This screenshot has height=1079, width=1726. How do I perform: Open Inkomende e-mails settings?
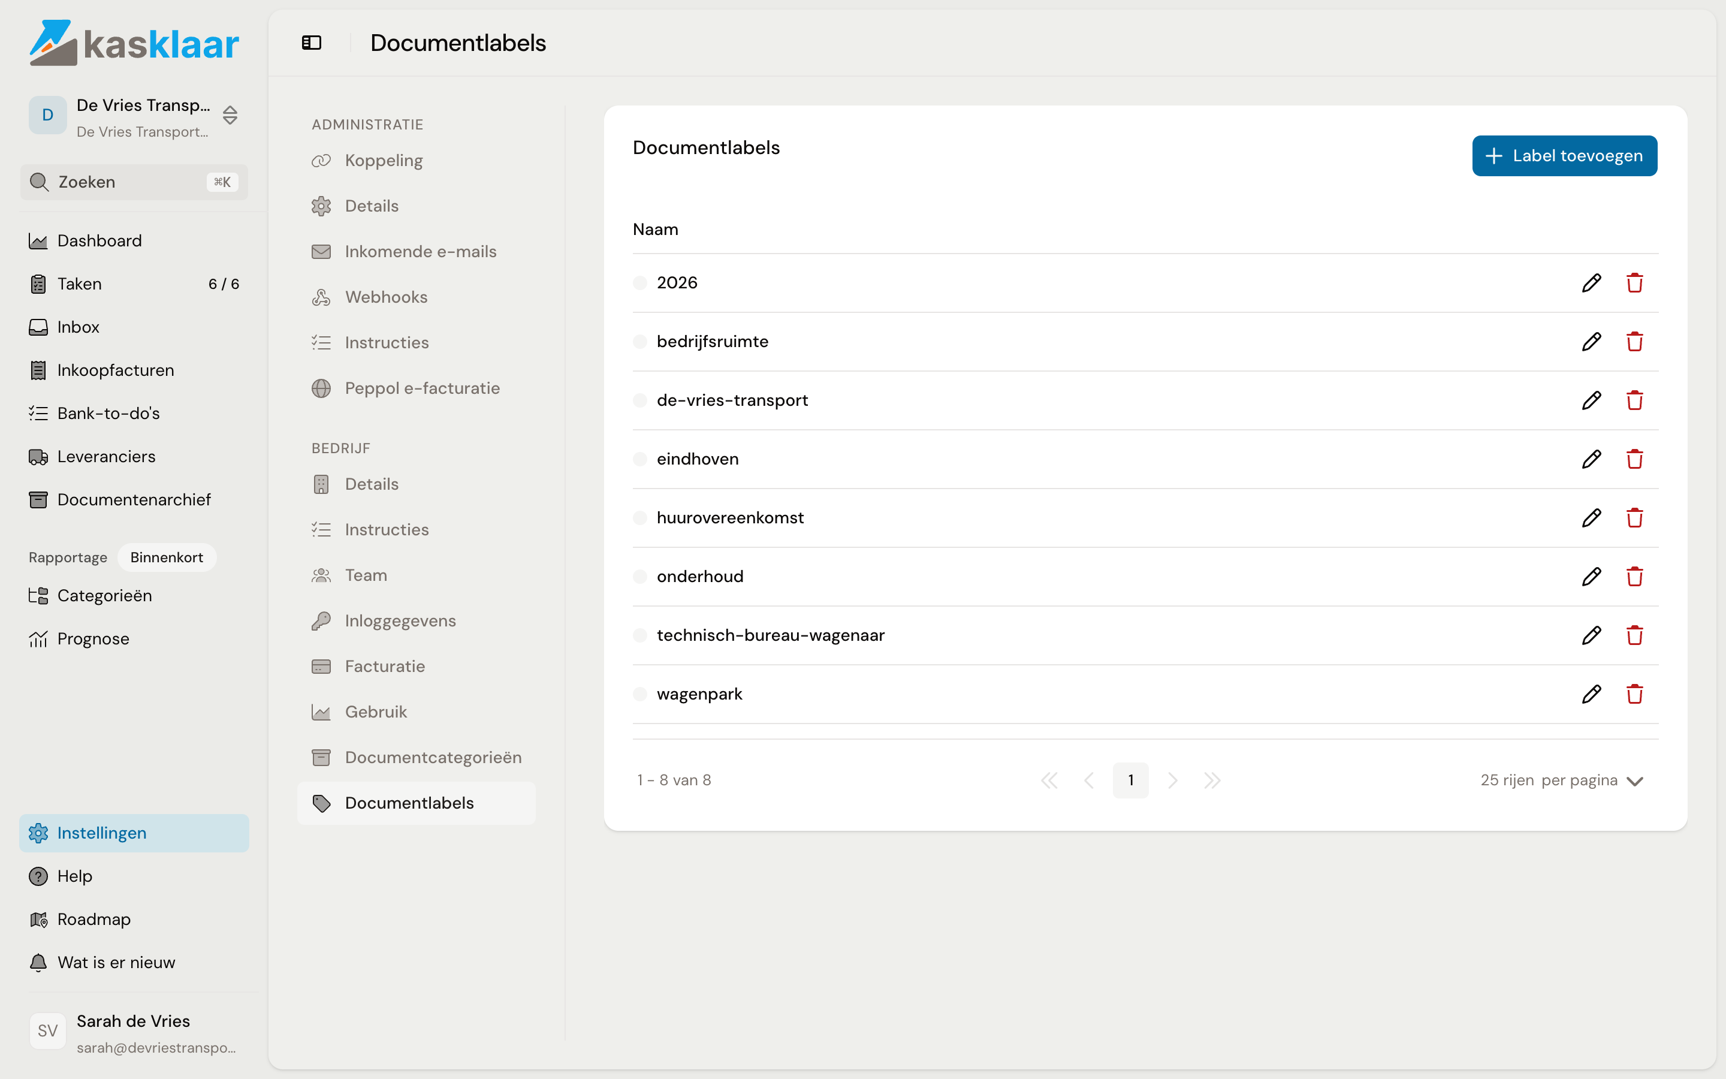(417, 251)
